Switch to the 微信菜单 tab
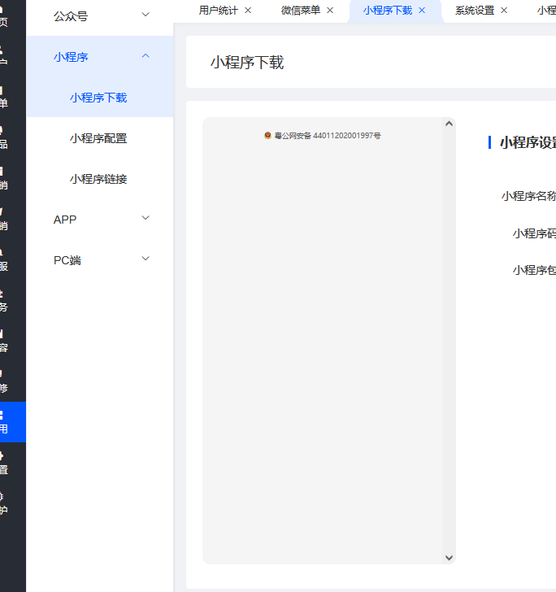 (300, 11)
